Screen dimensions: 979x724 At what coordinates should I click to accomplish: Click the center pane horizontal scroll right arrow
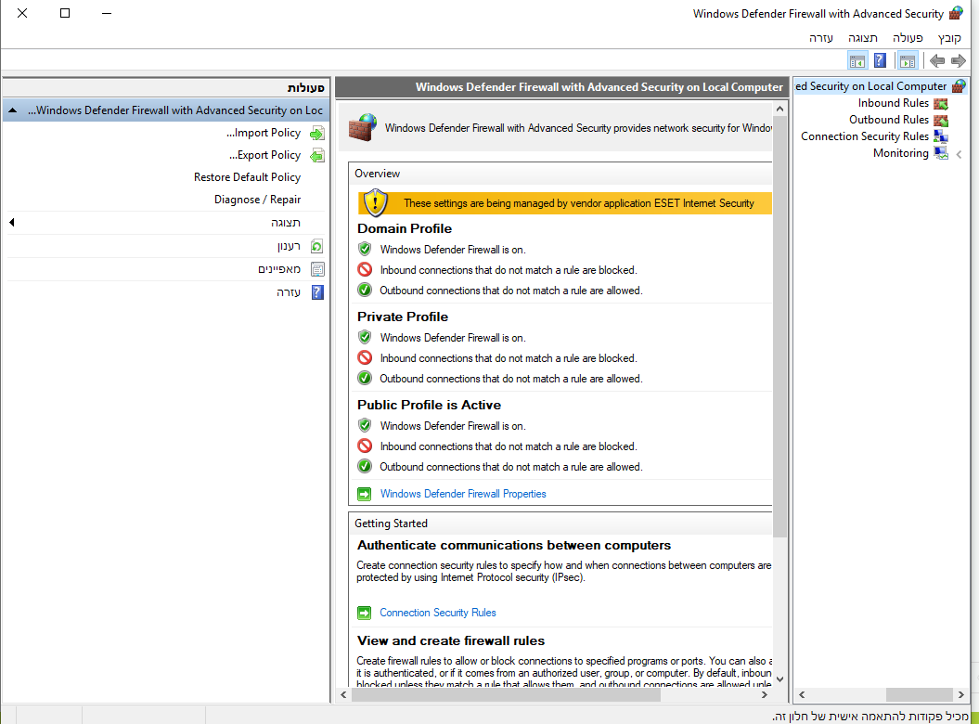pos(765,694)
